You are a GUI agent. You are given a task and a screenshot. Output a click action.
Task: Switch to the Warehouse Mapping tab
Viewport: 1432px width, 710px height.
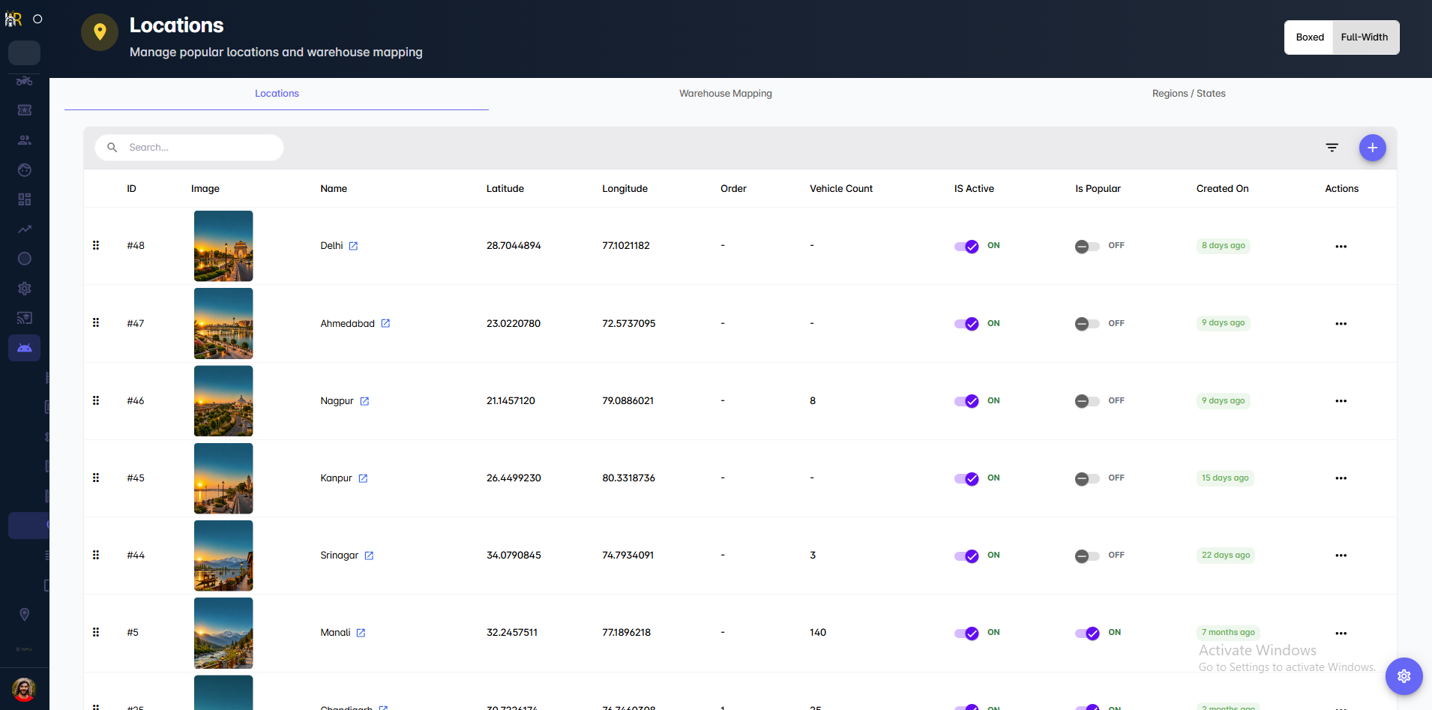(726, 94)
